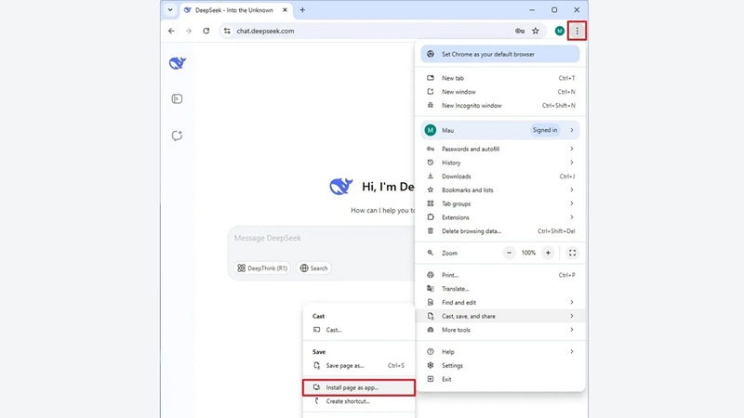
Task: Toggle DeepThink (R1) mode
Action: [x=262, y=268]
